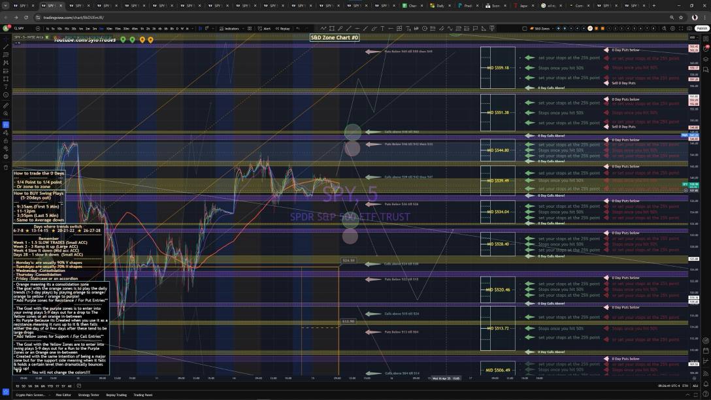Click the Publish button
This screenshot has height=400, width=711.
pos(702,28)
